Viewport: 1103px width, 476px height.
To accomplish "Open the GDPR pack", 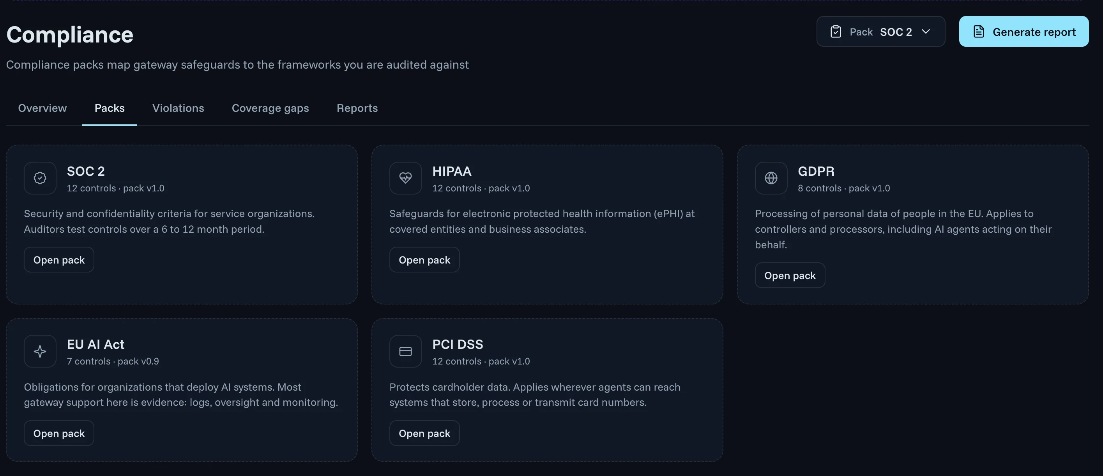I will (790, 276).
